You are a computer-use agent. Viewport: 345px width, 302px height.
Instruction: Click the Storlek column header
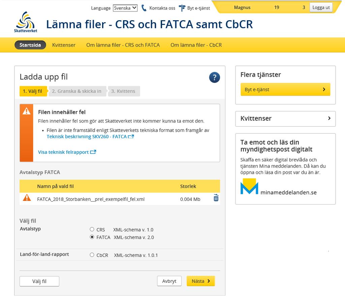coord(188,186)
